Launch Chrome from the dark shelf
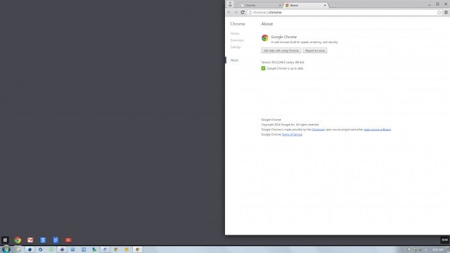The image size is (450, 253). coord(18,240)
